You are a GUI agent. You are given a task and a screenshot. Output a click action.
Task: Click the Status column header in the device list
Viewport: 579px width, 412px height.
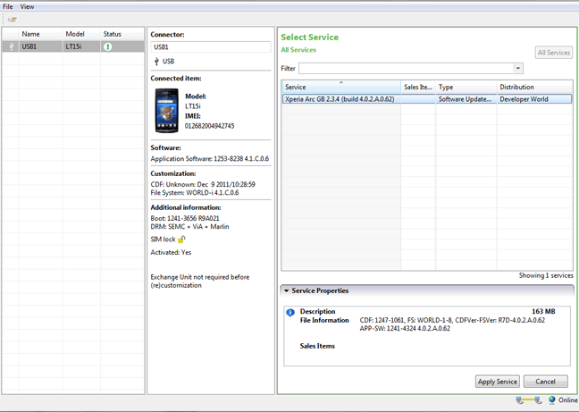(x=122, y=34)
